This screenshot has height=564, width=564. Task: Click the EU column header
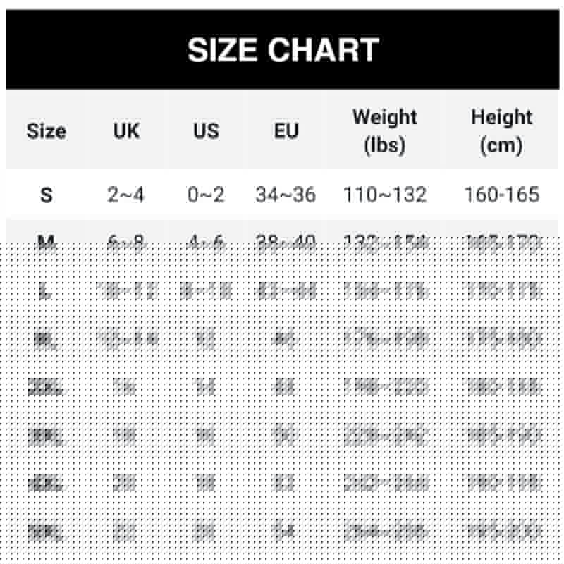point(286,131)
